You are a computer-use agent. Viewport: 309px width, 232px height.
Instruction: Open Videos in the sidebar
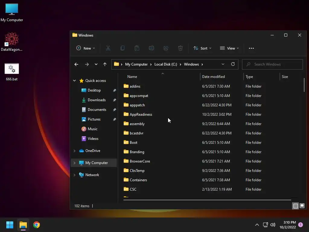93,139
